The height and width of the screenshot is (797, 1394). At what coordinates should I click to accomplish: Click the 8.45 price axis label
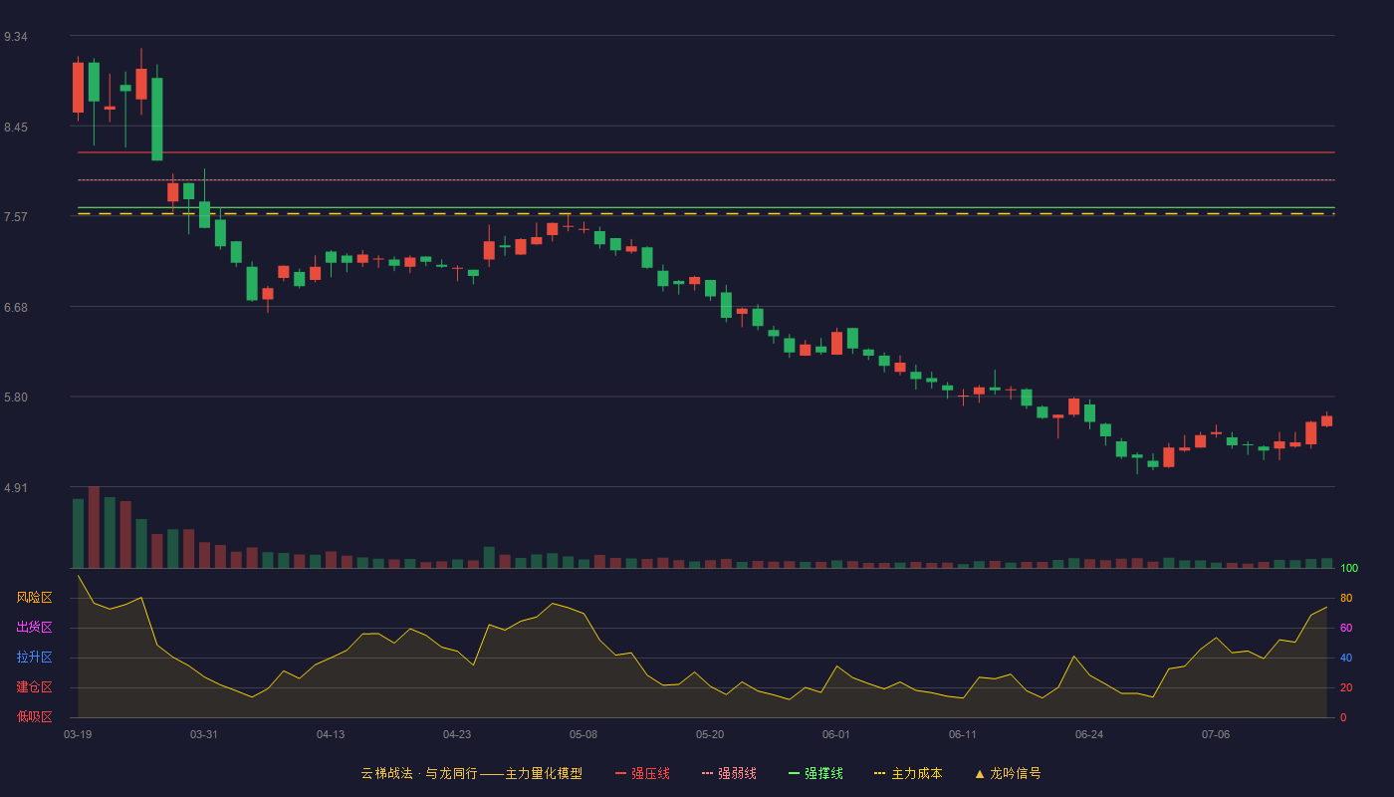tap(15, 128)
